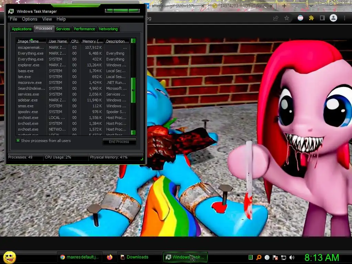Select the spoolsv.exe process row
The width and height of the screenshot is (352, 264).
(73, 112)
